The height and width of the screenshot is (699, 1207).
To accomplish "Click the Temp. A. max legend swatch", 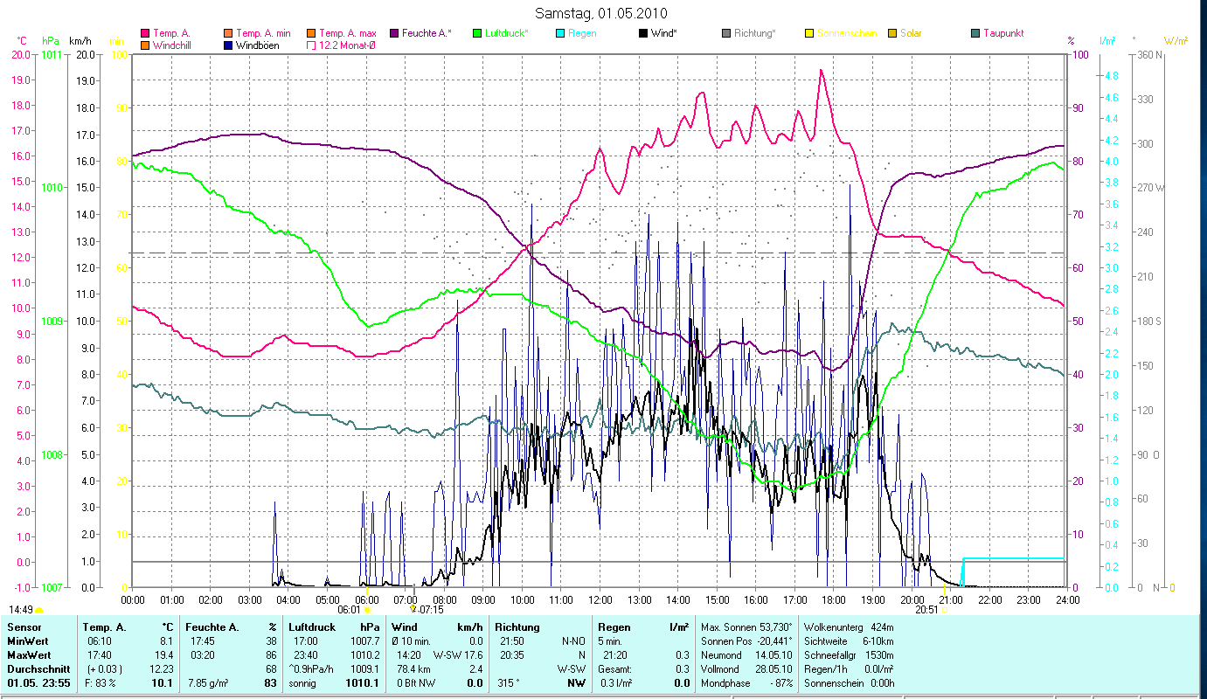I will 310,33.
